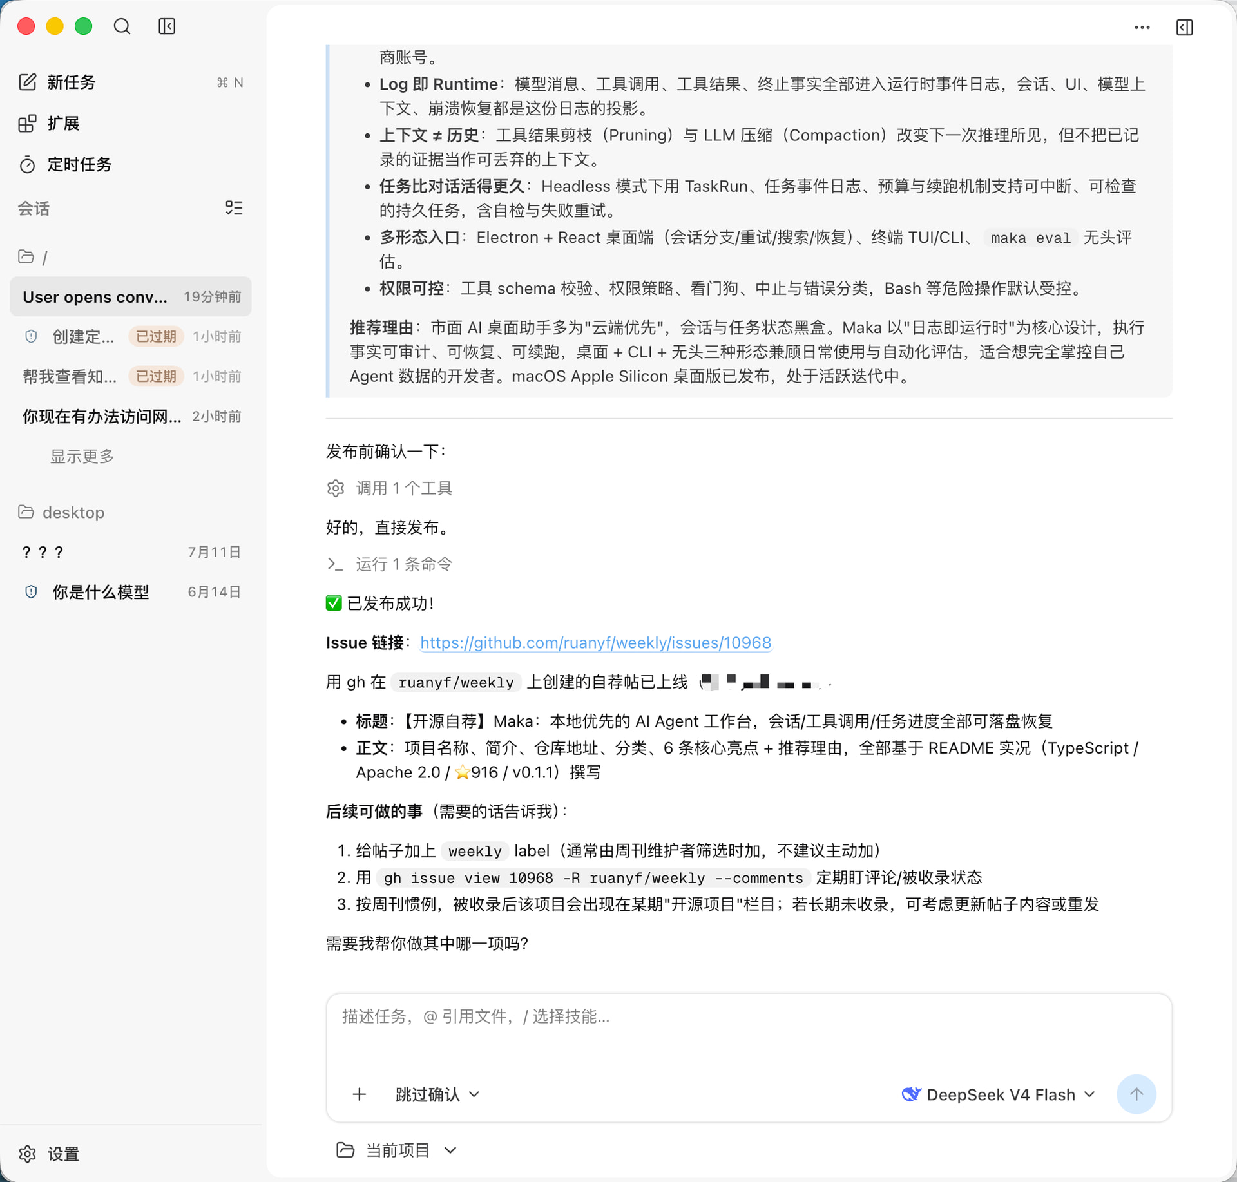Collapse the left sidebar with the panel icon
This screenshot has height=1182, width=1237.
click(167, 26)
